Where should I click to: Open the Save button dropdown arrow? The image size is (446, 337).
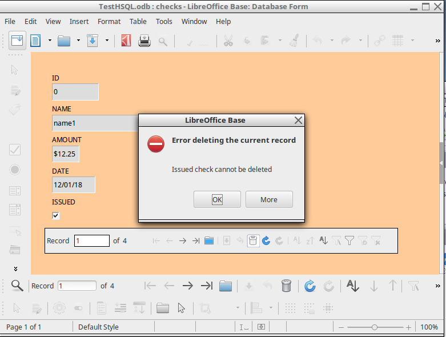pyautogui.click(x=107, y=41)
